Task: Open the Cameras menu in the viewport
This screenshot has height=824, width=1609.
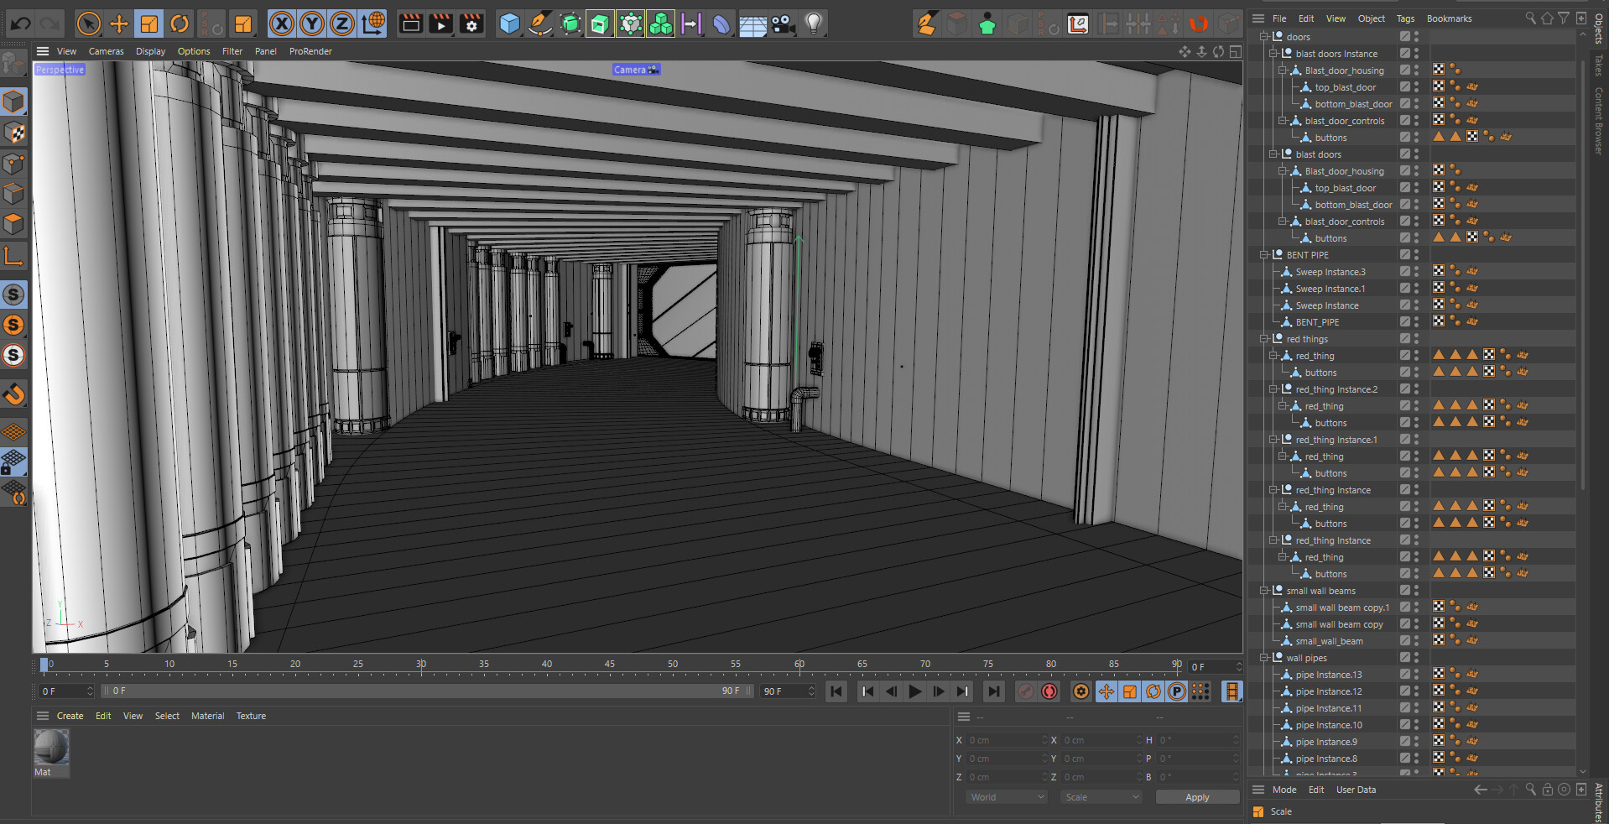Action: pyautogui.click(x=106, y=51)
